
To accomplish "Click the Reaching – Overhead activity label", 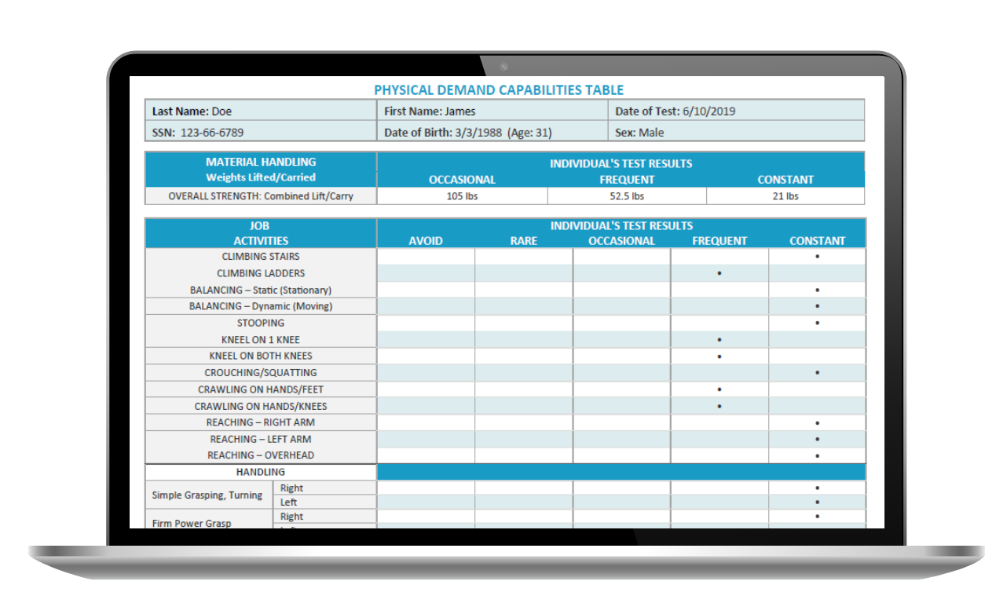I will click(x=261, y=455).
